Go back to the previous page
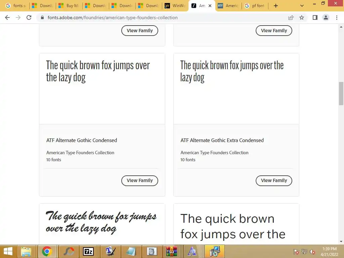The width and height of the screenshot is (344, 258). point(7,17)
